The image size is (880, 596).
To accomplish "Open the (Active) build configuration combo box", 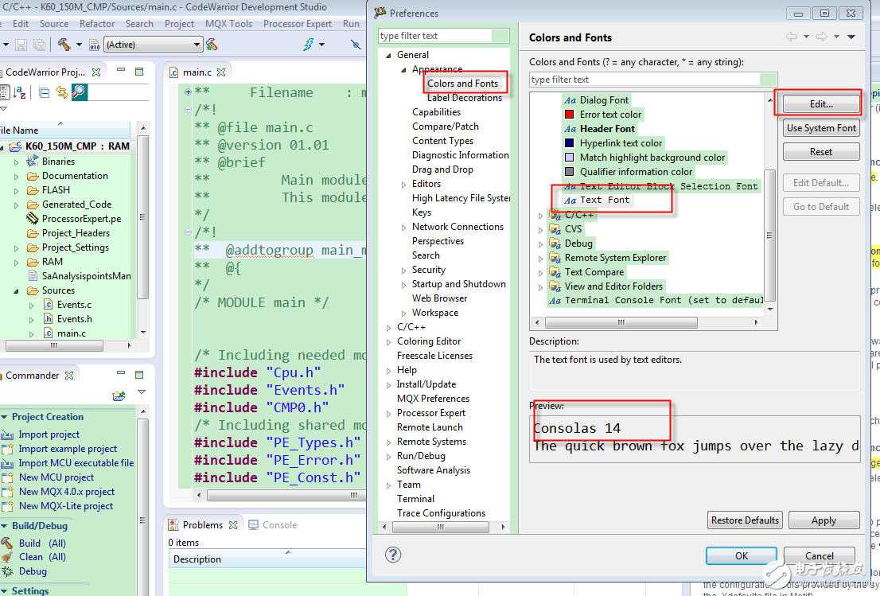I will pos(153,45).
